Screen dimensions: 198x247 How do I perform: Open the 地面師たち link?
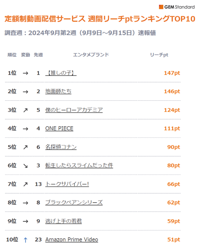coord(58,91)
